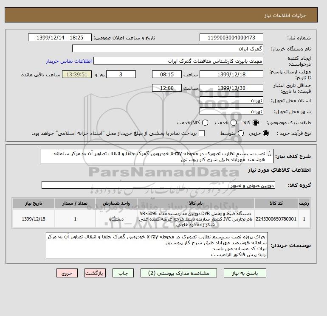Click price validity date 1399/12/30 field
327x316 pixels.
tap(231, 88)
